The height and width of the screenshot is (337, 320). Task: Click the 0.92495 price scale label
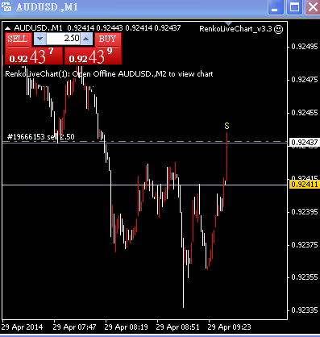[x=305, y=47]
